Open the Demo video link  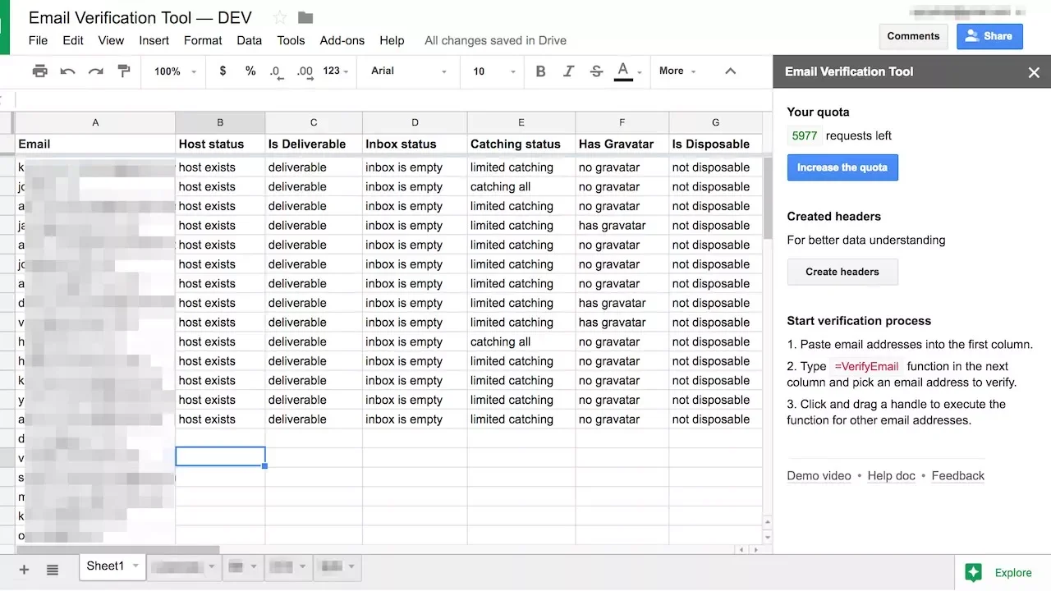click(819, 476)
